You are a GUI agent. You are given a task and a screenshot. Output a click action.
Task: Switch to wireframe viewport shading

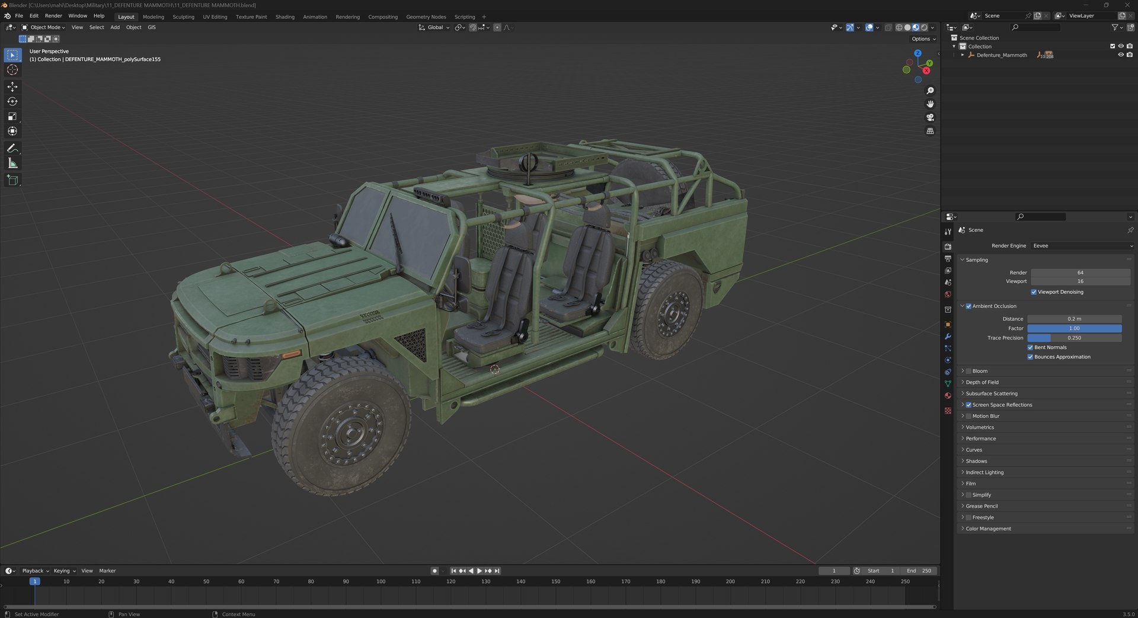(x=899, y=27)
